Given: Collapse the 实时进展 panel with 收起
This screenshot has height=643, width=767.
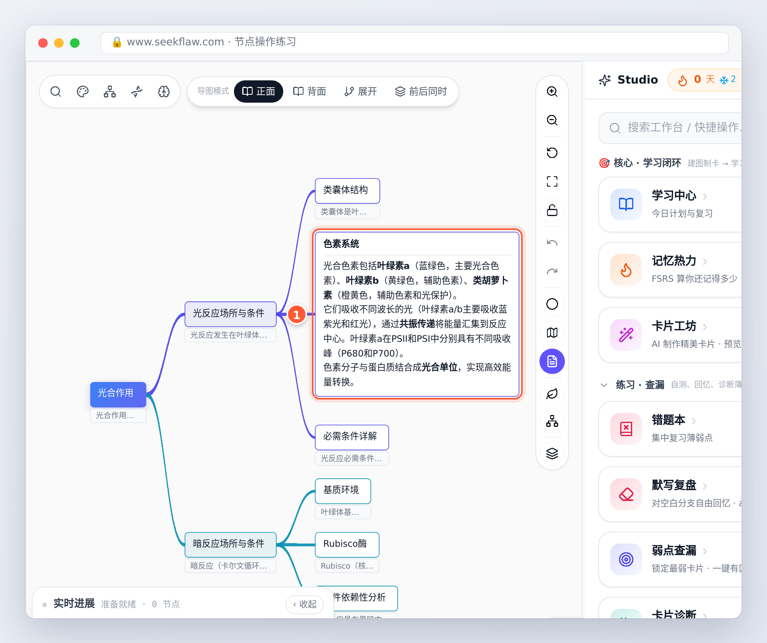Looking at the screenshot, I should (x=305, y=604).
